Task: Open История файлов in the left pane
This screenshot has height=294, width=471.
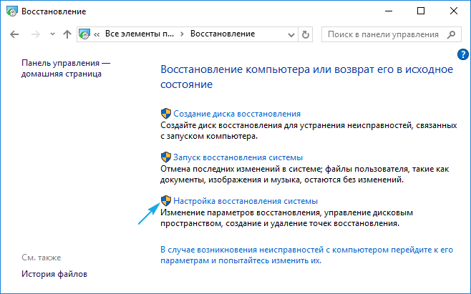Action: click(54, 275)
